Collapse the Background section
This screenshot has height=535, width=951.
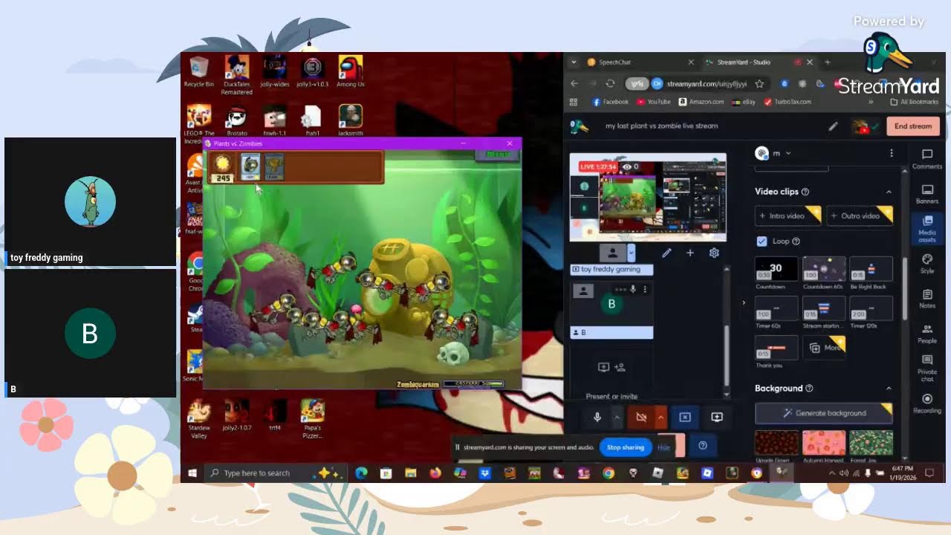pos(889,389)
